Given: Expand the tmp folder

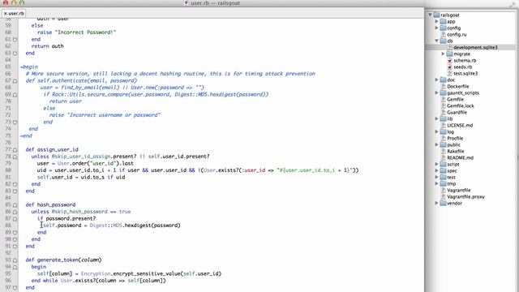Looking at the screenshot, I should coord(436,183).
